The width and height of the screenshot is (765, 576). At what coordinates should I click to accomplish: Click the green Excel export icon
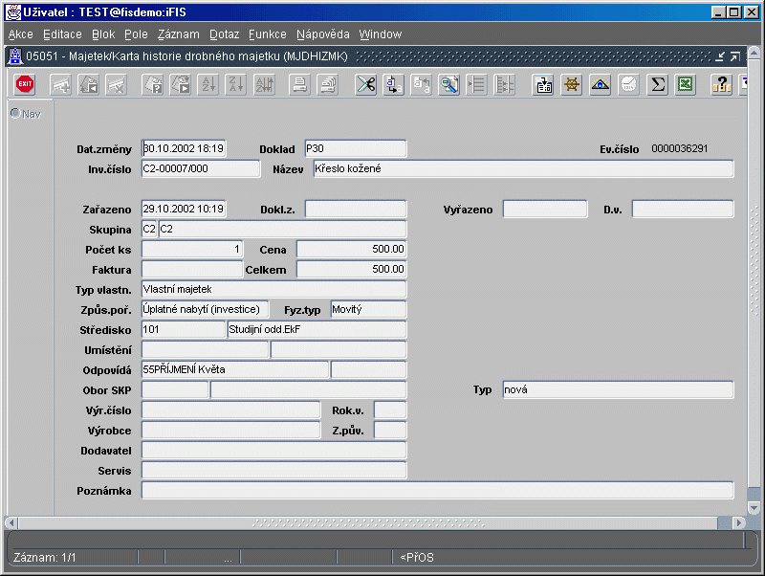(685, 85)
